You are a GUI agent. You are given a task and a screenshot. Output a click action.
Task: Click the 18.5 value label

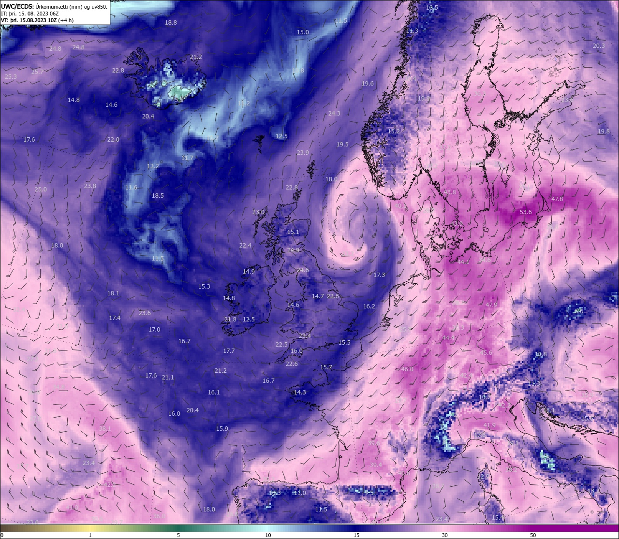pos(158,196)
